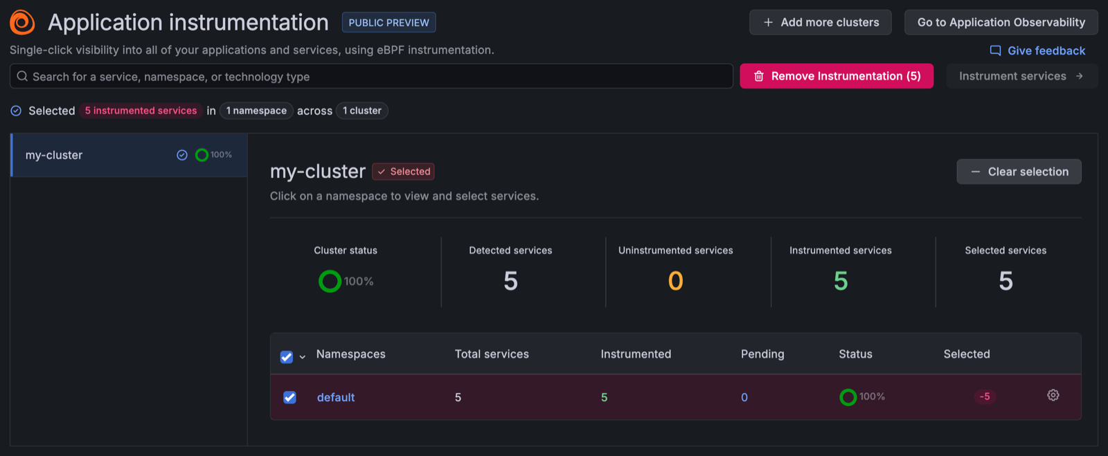Click Add more clusters button
The width and height of the screenshot is (1108, 456).
[x=821, y=22]
